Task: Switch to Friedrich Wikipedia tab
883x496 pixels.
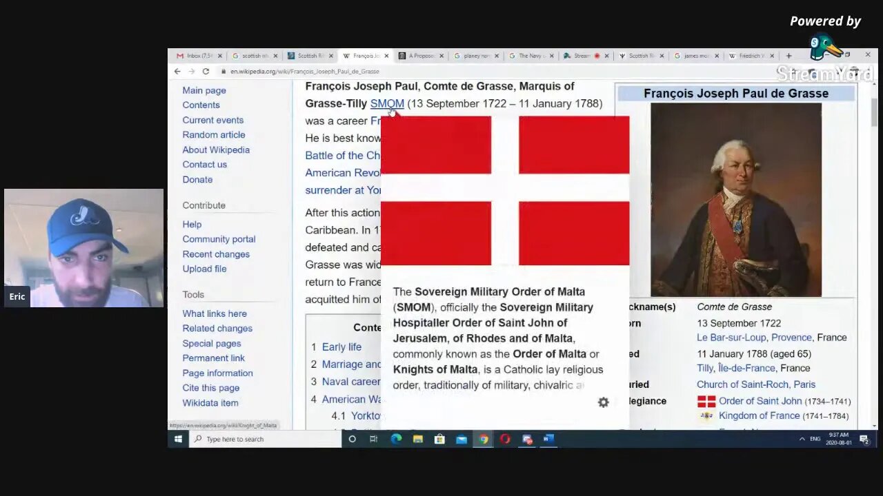Action: click(x=752, y=56)
